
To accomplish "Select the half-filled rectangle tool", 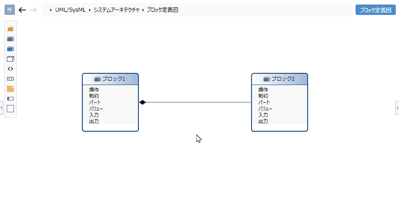I will [10, 99].
